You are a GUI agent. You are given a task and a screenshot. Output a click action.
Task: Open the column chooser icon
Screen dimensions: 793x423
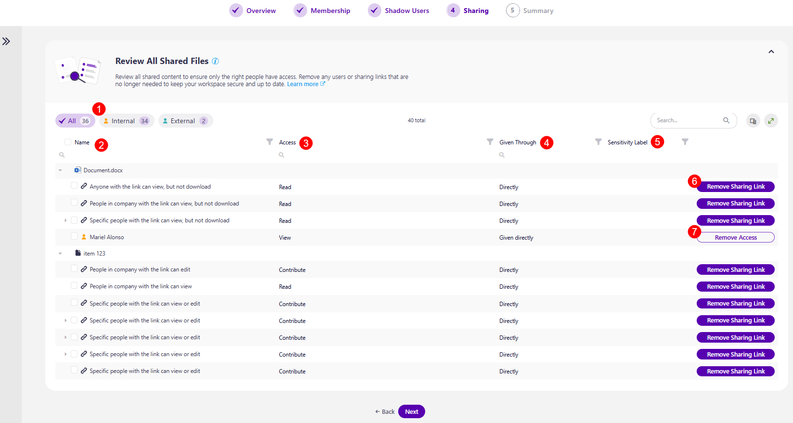(753, 121)
